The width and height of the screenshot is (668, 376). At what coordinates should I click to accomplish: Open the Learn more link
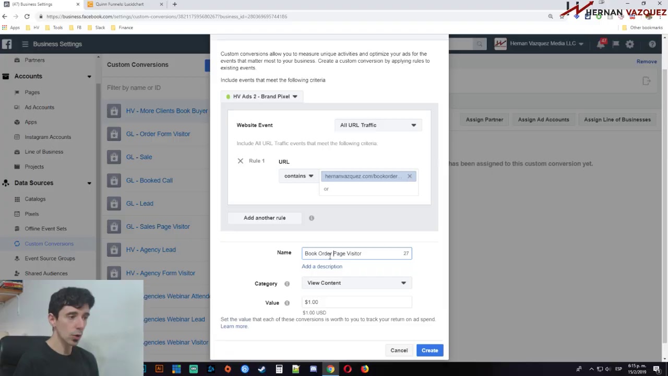[234, 326]
